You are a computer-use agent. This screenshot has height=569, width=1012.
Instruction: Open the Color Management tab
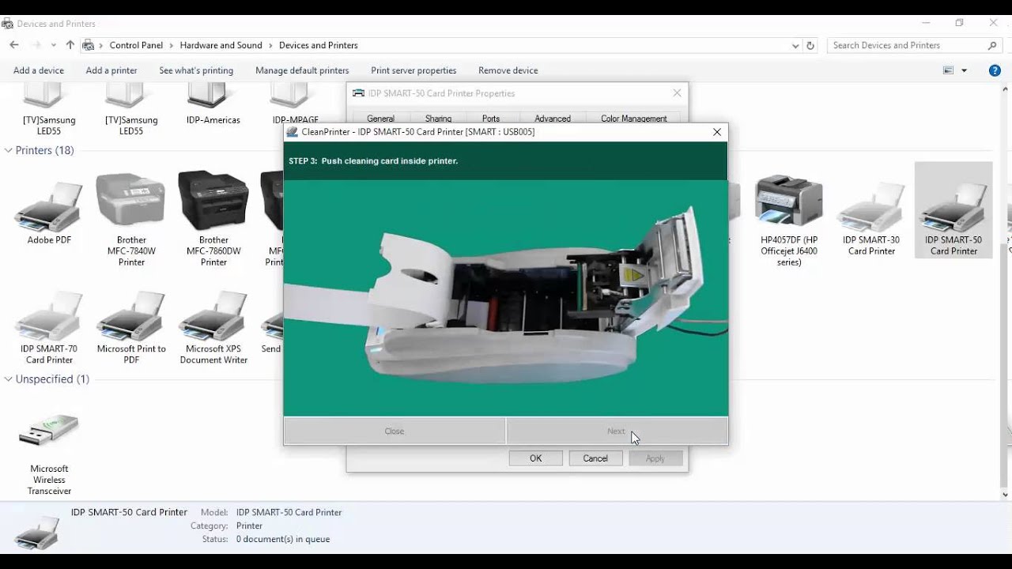pyautogui.click(x=634, y=119)
